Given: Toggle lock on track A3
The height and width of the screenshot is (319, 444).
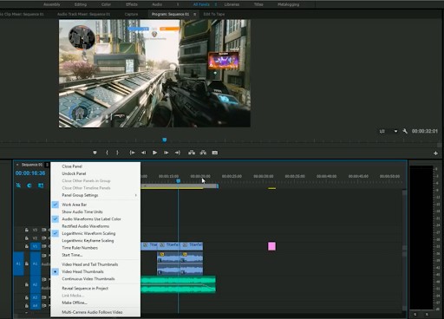Looking at the screenshot, I should coord(27,297).
